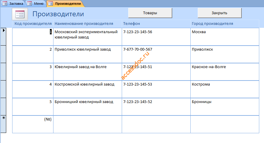264x143 pixels.
Task: Click Приволжск ювелирный завод name field
Action: click(x=88, y=54)
